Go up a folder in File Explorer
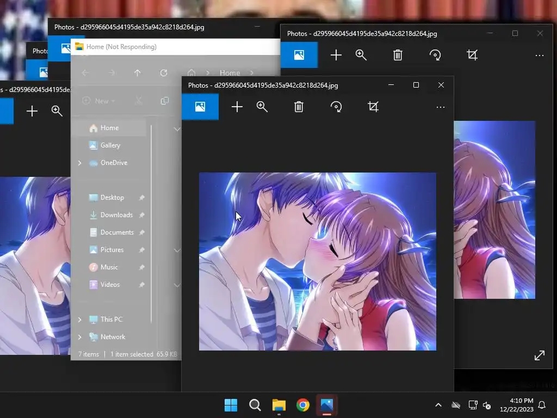Screen dimensions: 557x418 (138, 73)
